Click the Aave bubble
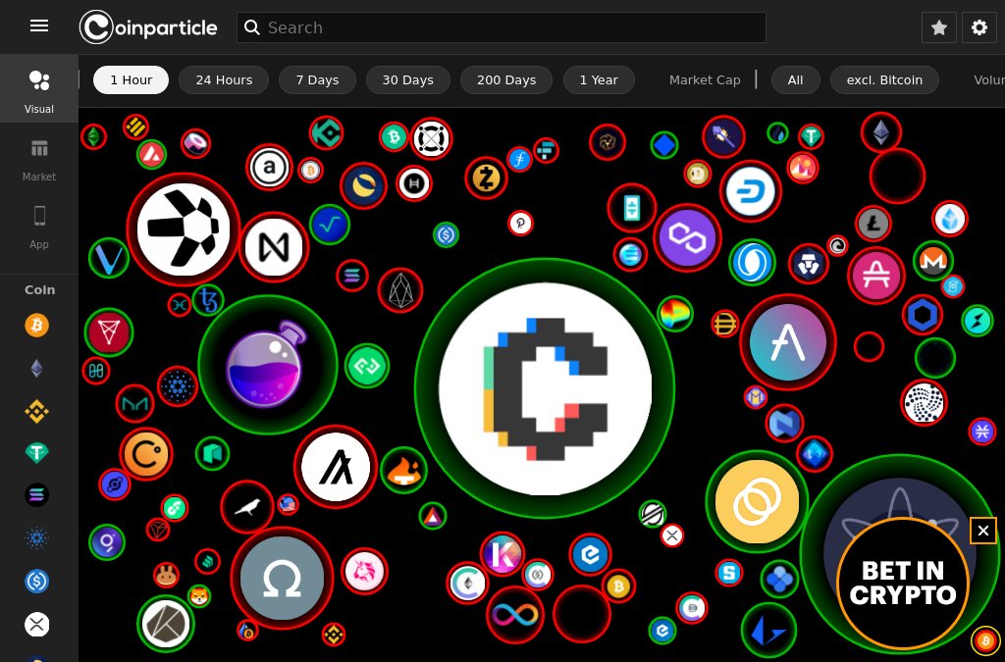Screen dimensions: 1005x662 click(788, 342)
